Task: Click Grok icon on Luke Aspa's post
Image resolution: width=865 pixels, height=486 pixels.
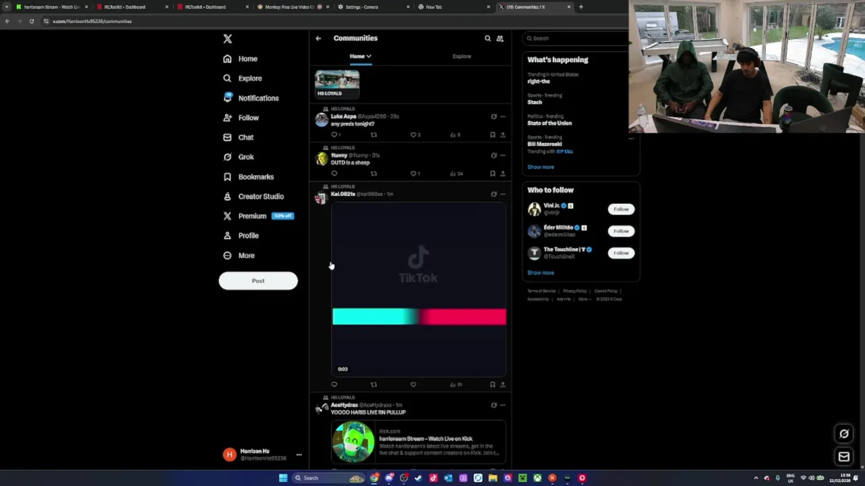Action: (x=493, y=117)
